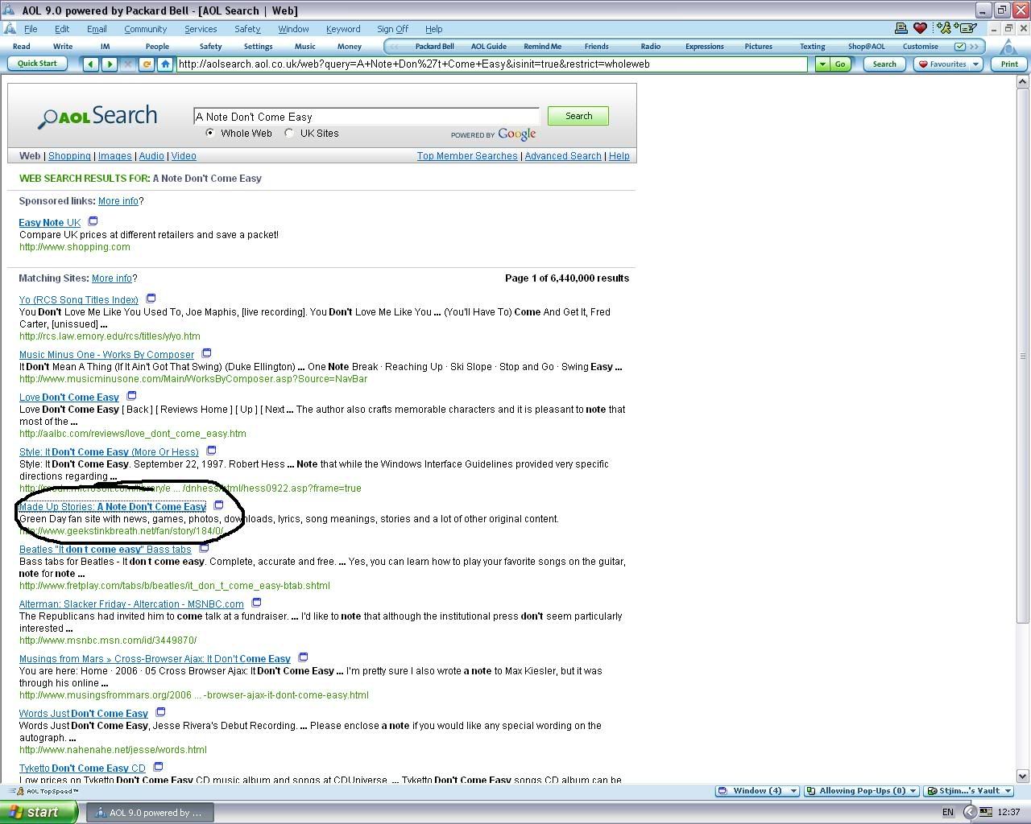
Task: Open the Advanced Search link
Action: click(x=563, y=156)
